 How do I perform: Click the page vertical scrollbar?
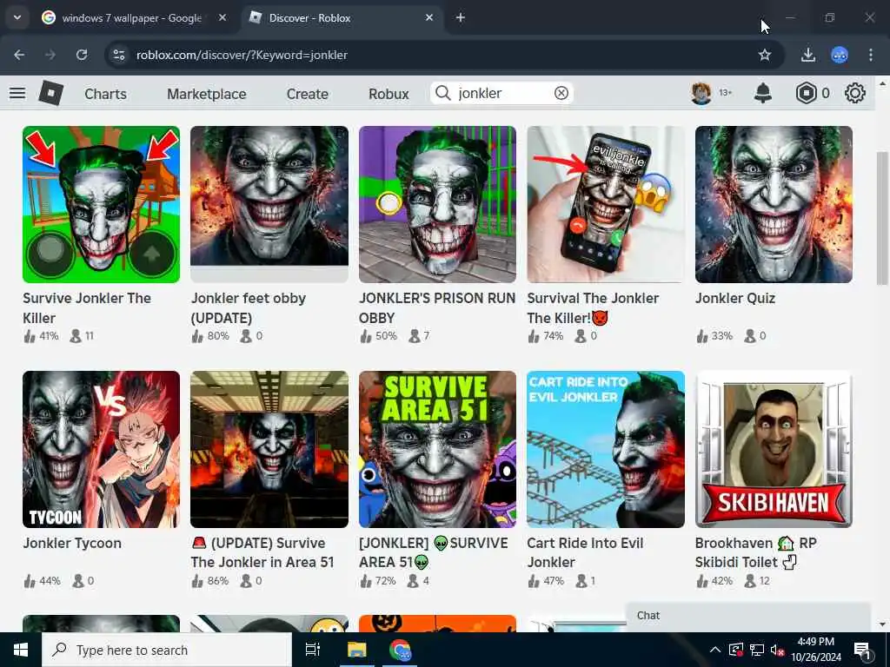pos(882,218)
